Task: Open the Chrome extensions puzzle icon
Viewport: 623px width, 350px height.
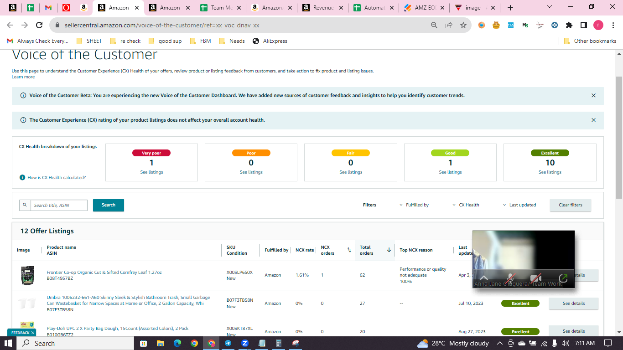Action: pyautogui.click(x=569, y=25)
